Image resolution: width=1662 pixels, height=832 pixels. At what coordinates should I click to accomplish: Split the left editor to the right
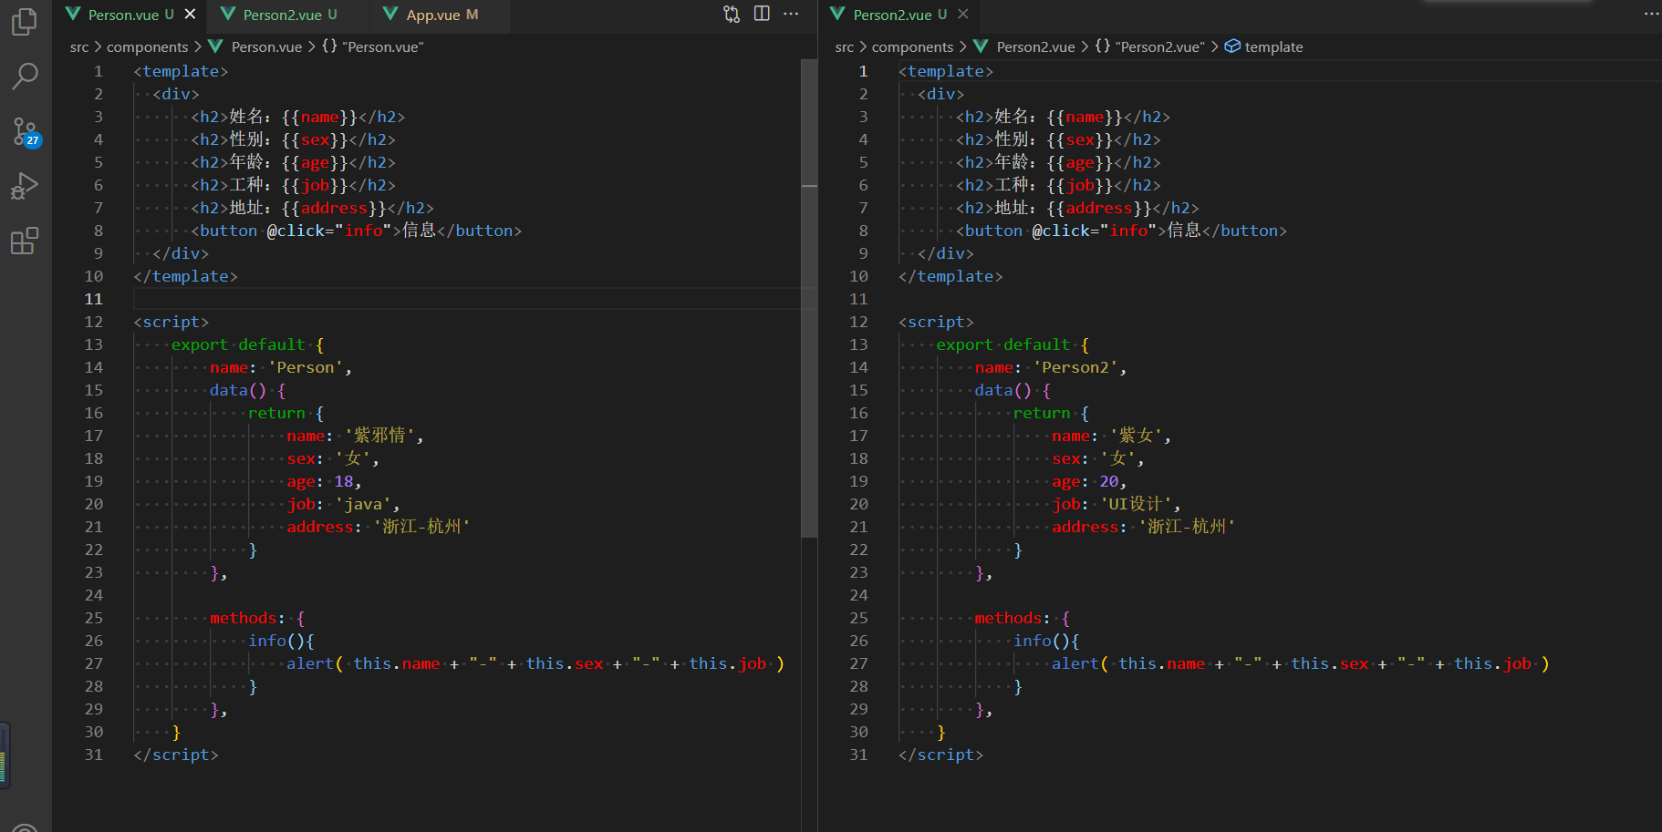[762, 14]
